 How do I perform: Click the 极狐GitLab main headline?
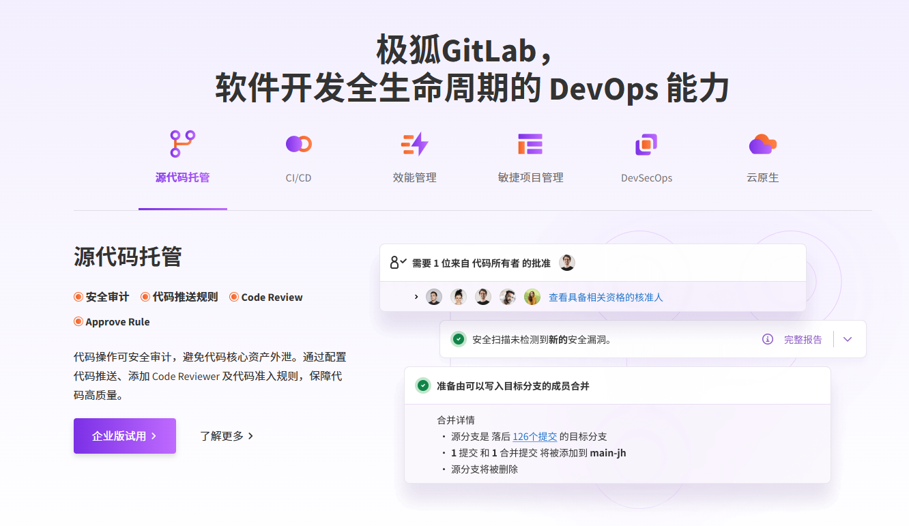472,68
